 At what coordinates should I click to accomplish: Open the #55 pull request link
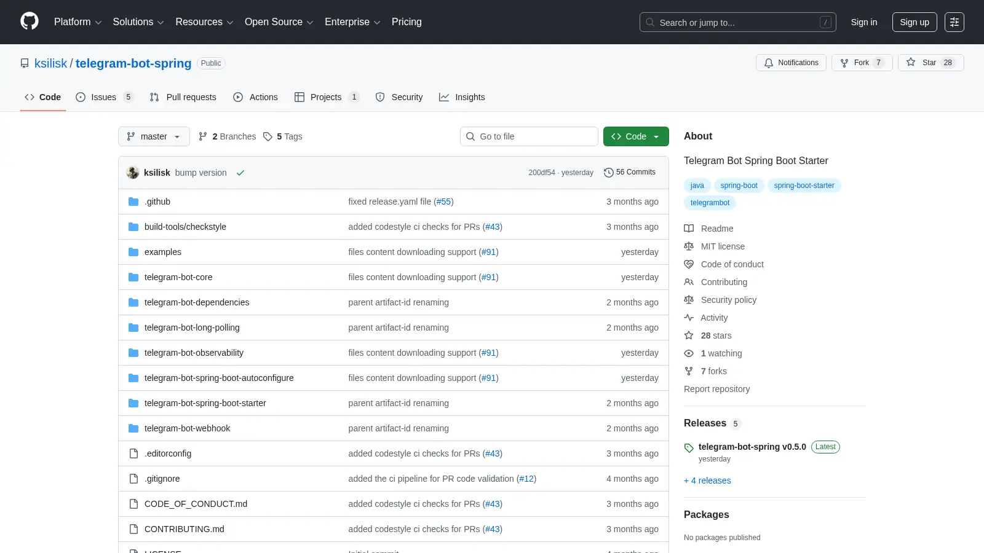(443, 202)
